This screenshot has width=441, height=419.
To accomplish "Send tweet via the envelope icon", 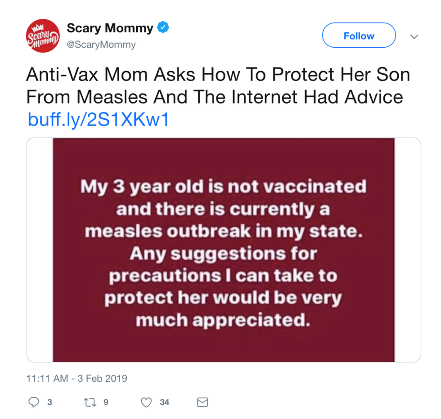I will (x=202, y=402).
